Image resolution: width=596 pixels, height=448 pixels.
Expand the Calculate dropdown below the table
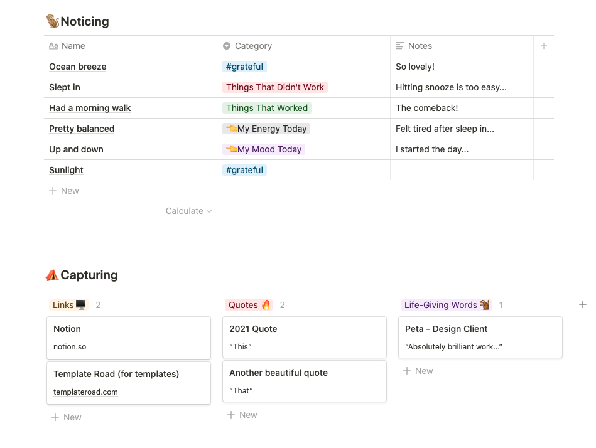188,211
